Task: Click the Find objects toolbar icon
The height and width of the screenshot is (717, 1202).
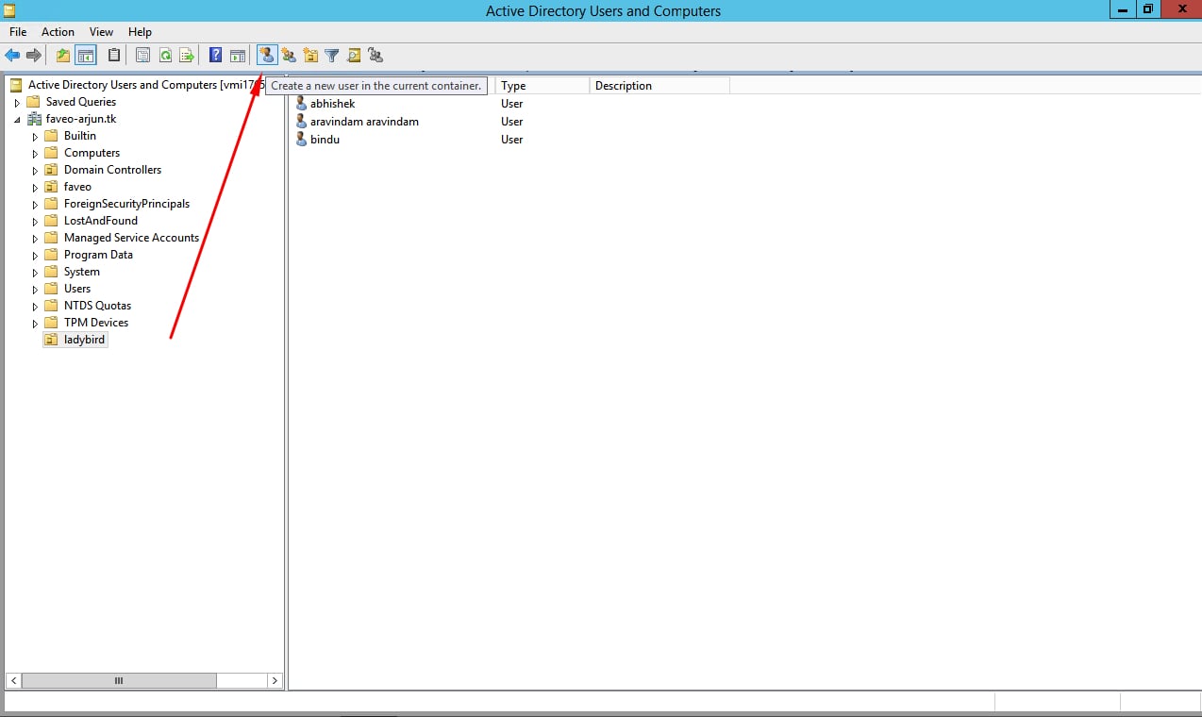Action: [354, 56]
